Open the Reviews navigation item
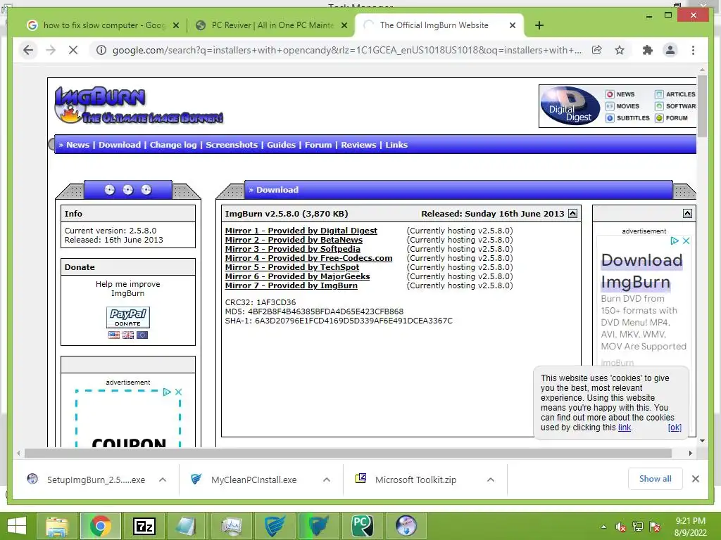Screen dimensions: 721x540 pos(358,145)
